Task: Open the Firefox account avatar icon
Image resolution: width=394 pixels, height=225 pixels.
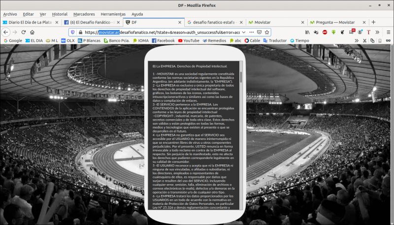Action: (x=360, y=32)
